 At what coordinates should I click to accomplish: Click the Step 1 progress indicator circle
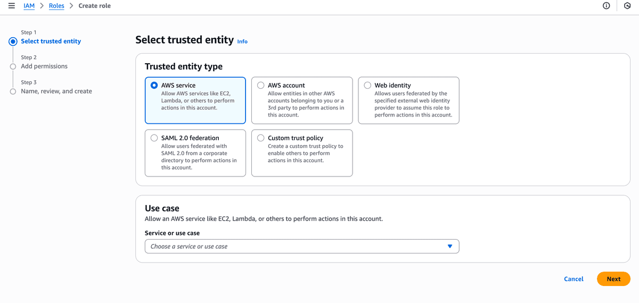click(x=13, y=41)
